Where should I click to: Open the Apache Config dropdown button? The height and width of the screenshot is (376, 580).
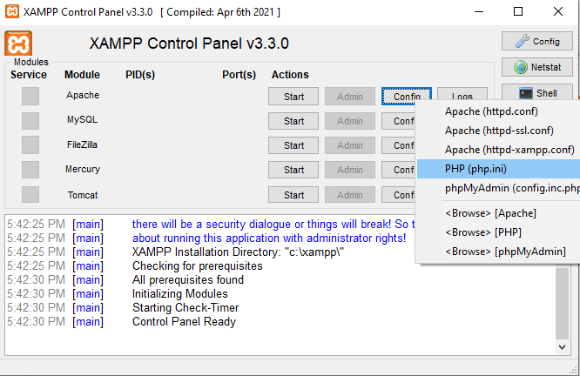(x=407, y=96)
